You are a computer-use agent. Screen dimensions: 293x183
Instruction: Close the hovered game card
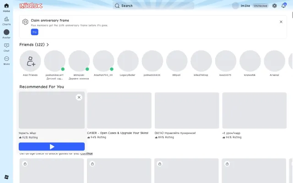coord(79,97)
